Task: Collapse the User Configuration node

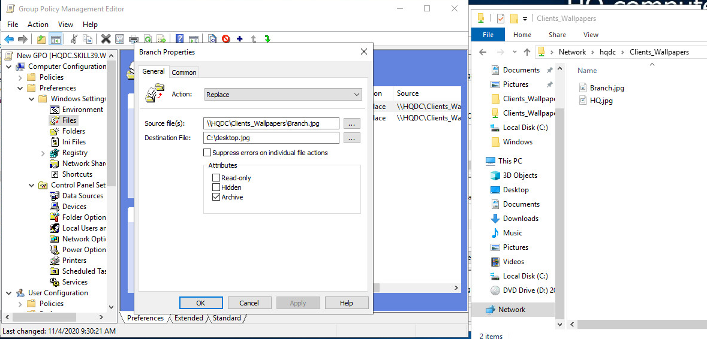Action: click(8, 293)
